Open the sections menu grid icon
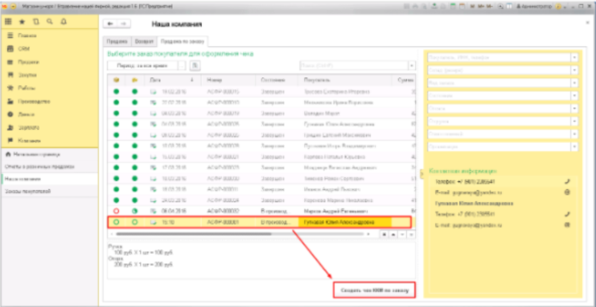596x307 pixels. pos(9,22)
